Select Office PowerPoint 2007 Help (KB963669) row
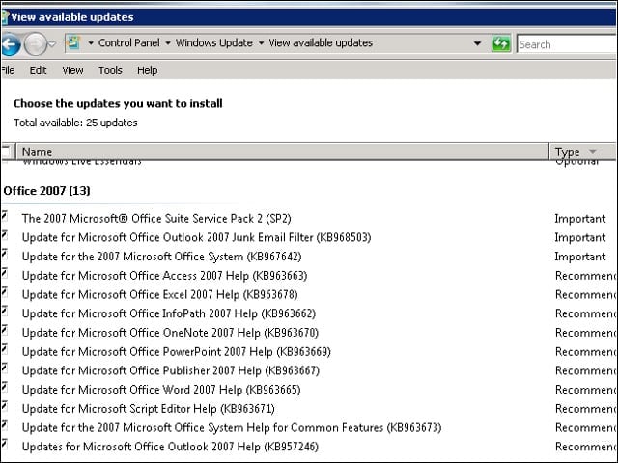Viewport: 618px width, 463px height. [x=176, y=351]
